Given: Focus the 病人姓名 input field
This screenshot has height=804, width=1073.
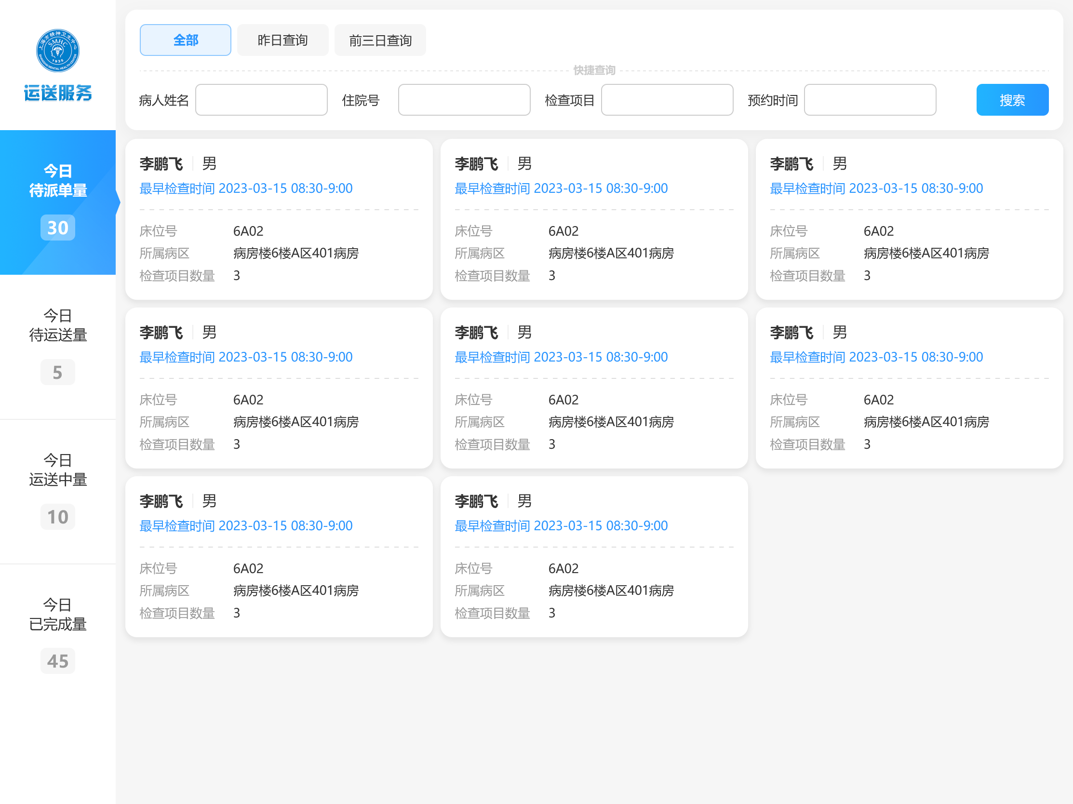Looking at the screenshot, I should 261,100.
